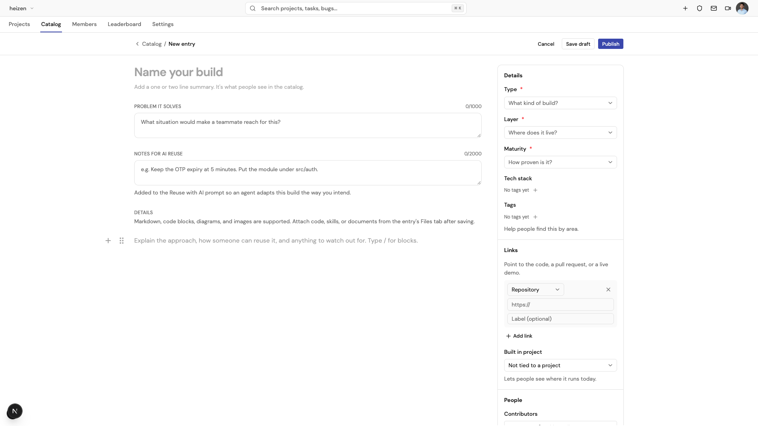
Task: Click the https:// link URL field
Action: click(560, 305)
